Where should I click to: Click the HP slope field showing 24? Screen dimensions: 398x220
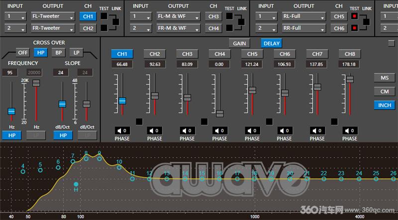(61, 72)
